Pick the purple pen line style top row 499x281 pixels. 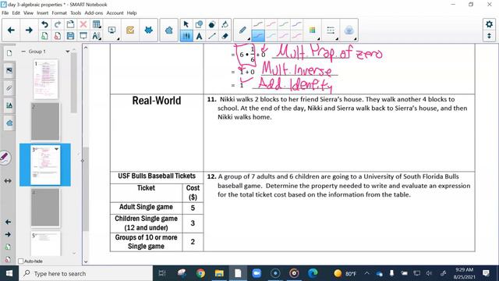coord(296,24)
